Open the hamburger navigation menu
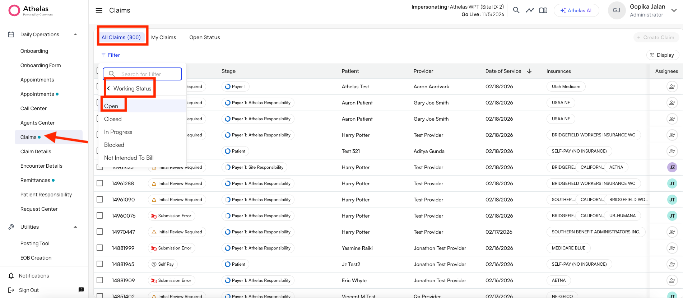This screenshot has width=683, height=298. tap(99, 10)
